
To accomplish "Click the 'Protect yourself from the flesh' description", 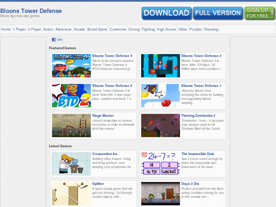I will 203,193.
